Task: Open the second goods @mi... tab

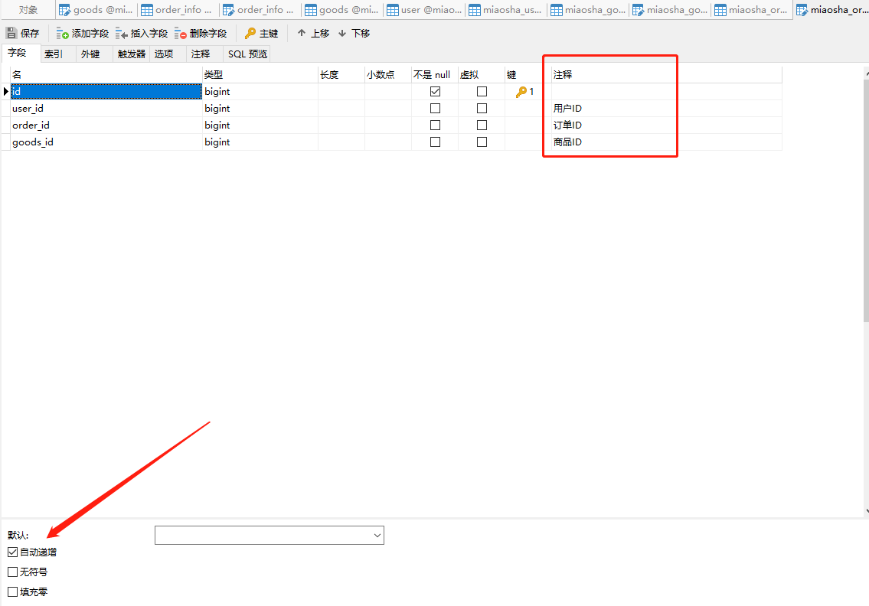Action: (341, 9)
